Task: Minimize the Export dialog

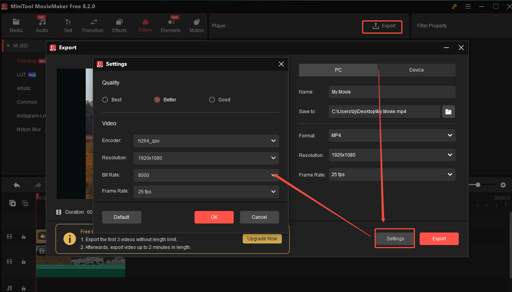Action: (x=446, y=48)
